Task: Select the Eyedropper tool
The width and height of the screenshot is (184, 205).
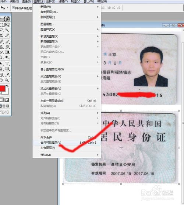Action: pos(7,75)
